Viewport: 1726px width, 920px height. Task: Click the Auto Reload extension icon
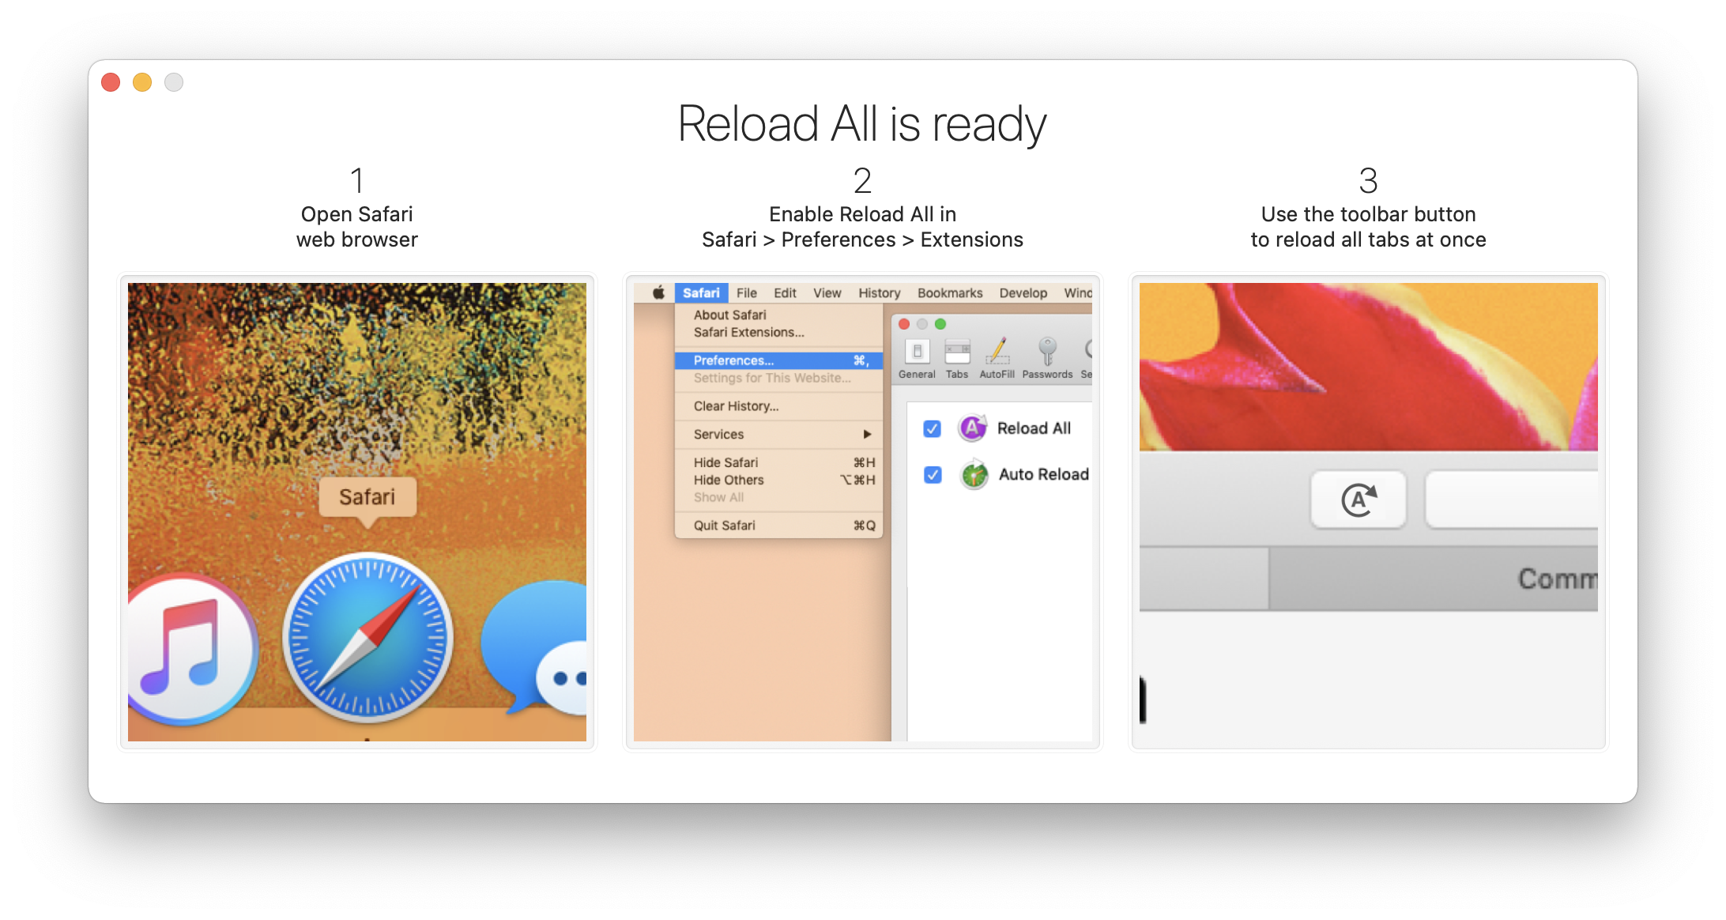click(x=974, y=475)
